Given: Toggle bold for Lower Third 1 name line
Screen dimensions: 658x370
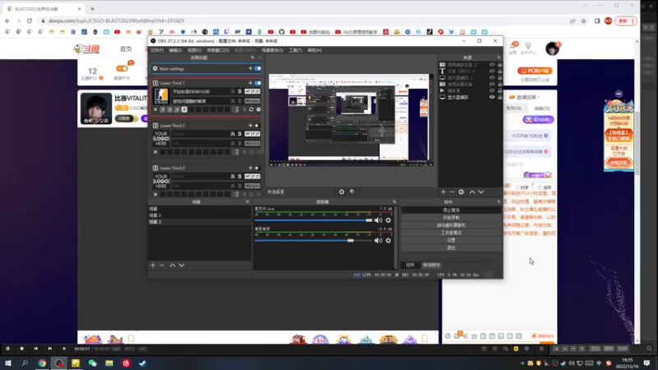Looking at the screenshot, I should pos(239,91).
